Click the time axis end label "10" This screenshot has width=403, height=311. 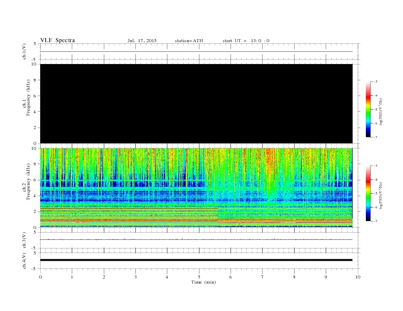click(x=358, y=277)
